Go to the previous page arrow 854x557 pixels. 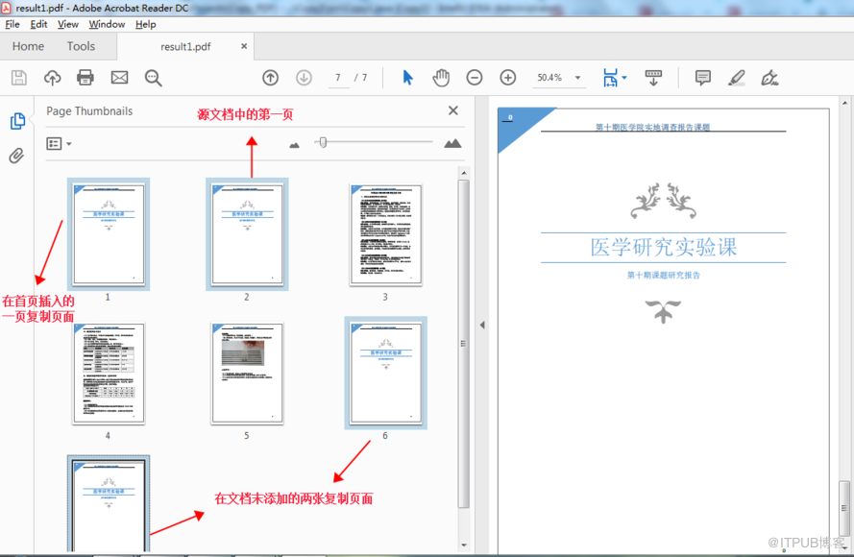pos(271,78)
